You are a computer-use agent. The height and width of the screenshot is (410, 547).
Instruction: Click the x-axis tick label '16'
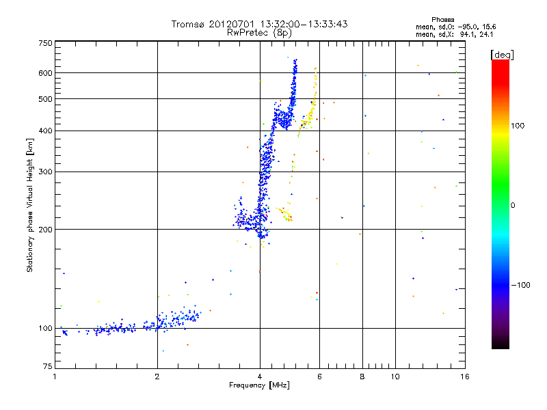pyautogui.click(x=465, y=377)
